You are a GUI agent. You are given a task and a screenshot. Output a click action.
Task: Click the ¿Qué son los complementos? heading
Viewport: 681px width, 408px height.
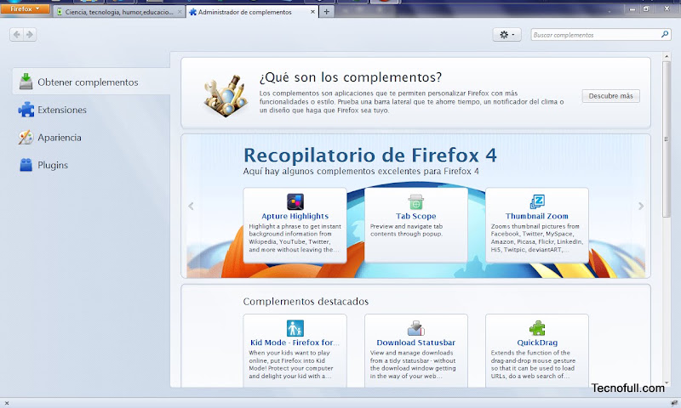click(x=351, y=77)
